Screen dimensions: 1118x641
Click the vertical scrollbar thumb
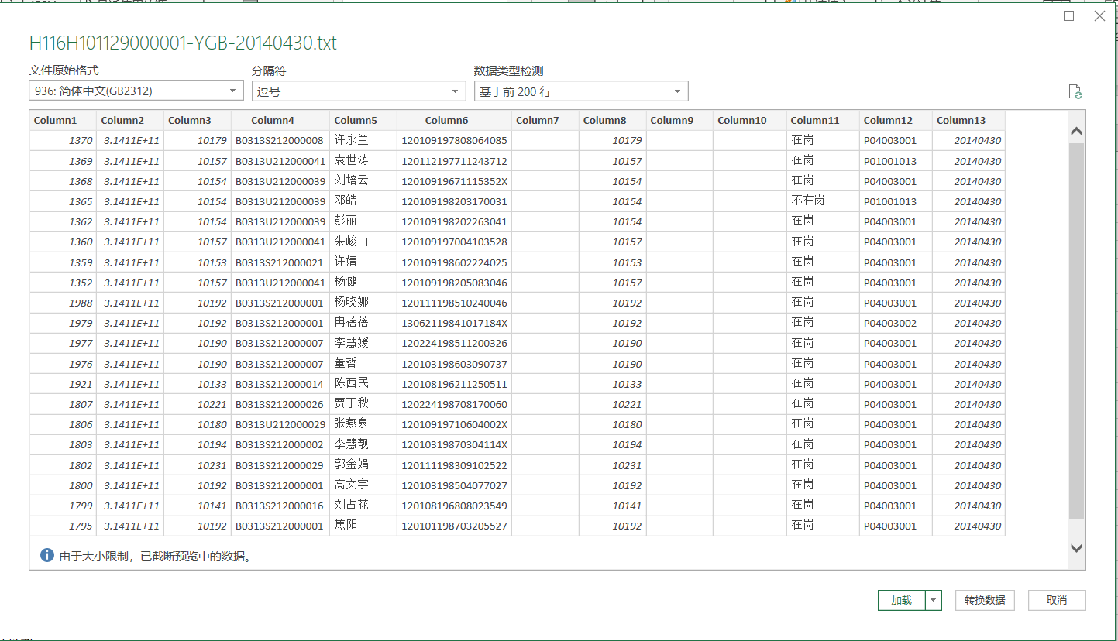click(1076, 331)
